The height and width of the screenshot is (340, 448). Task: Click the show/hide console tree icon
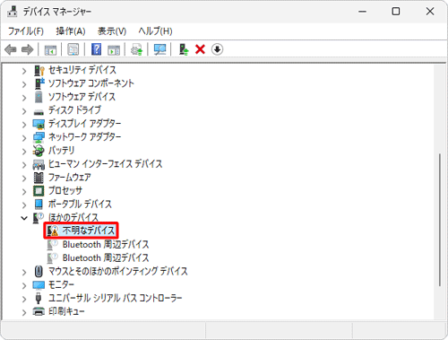50,49
